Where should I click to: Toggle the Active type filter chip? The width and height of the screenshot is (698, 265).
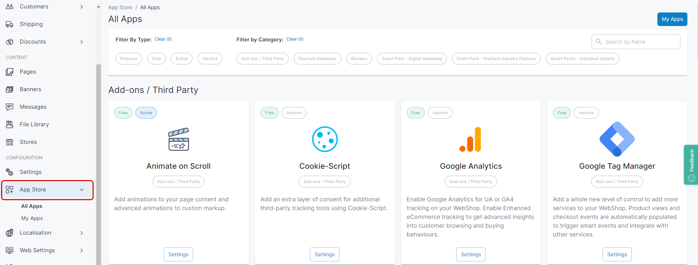(181, 59)
